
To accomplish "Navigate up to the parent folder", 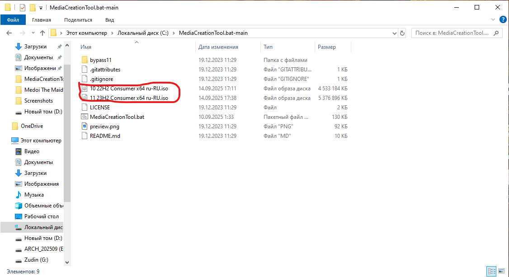I will [42, 33].
